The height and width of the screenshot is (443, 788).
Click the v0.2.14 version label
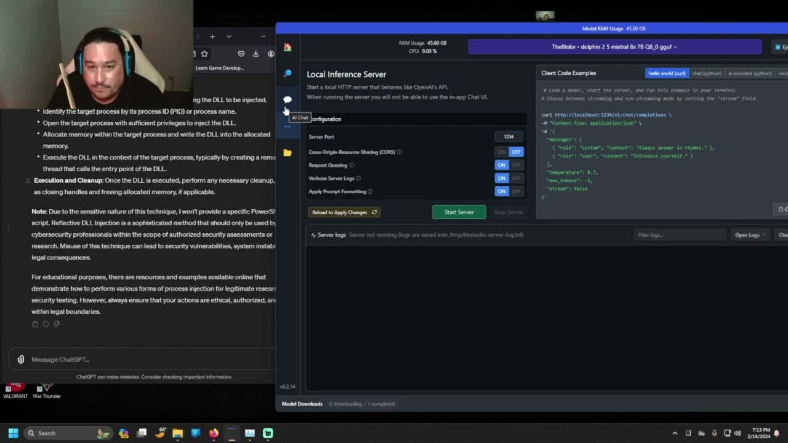[x=287, y=387]
